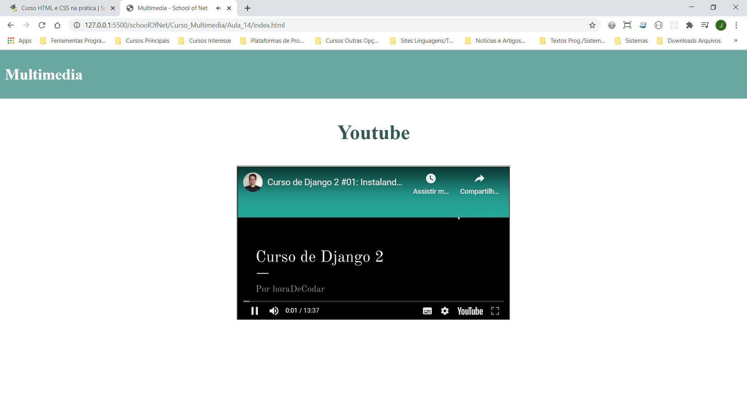Screen dimensions: 747x400
Task: Click the faded square extension icon
Action: click(674, 25)
